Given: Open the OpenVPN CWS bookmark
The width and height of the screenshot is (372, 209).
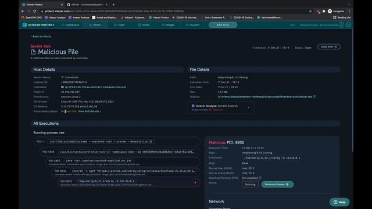Looking at the screenshot, I should pos(31,17).
